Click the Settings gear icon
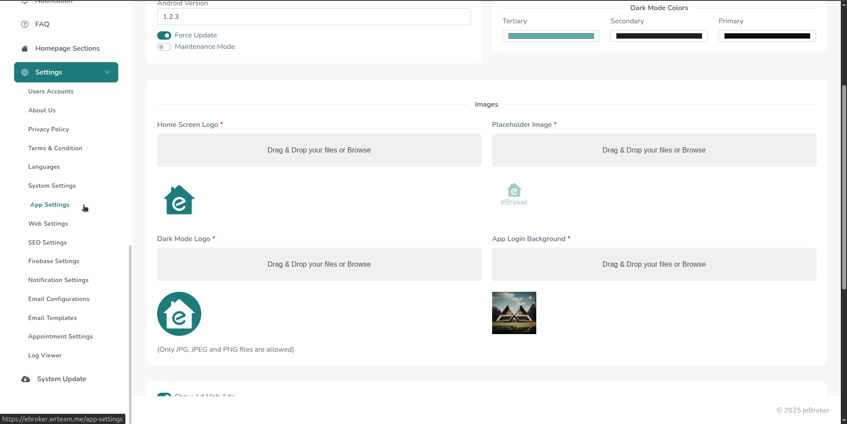 (x=25, y=72)
